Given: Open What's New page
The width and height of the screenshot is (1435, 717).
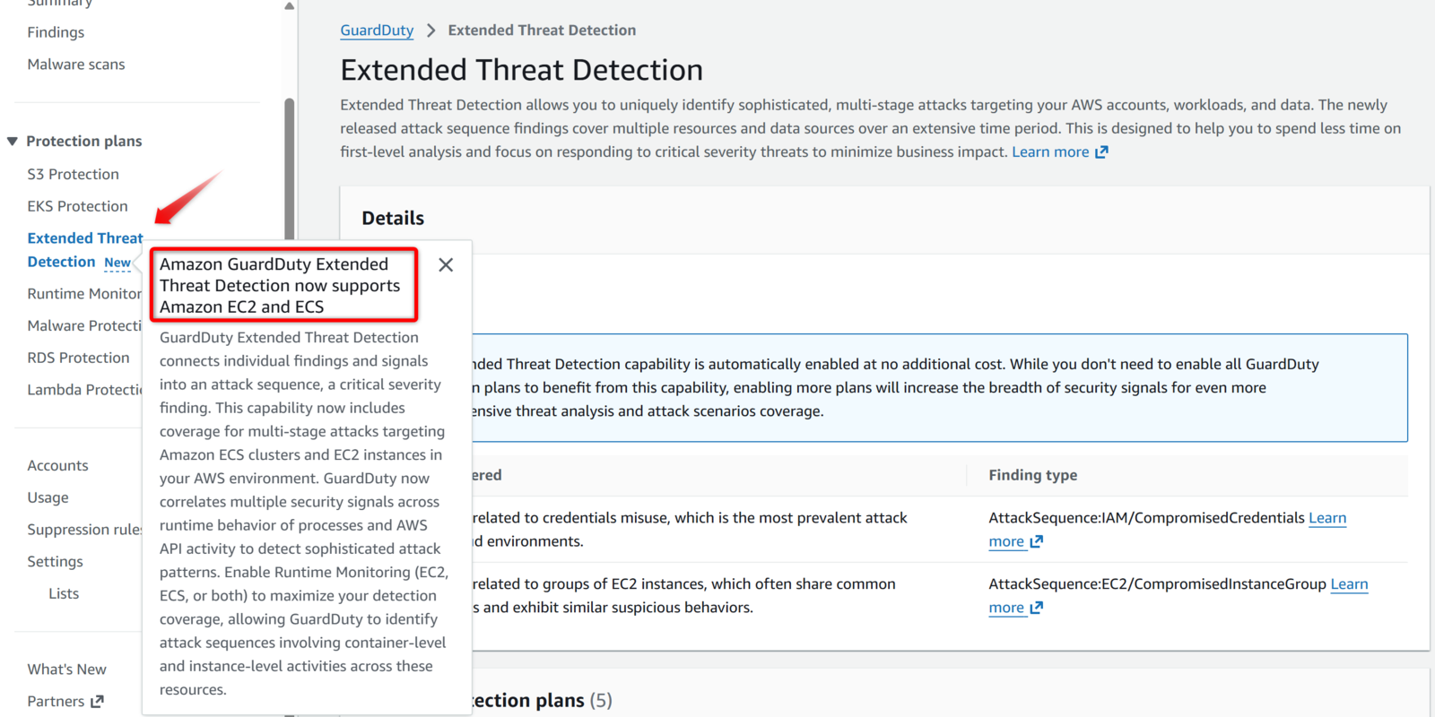Looking at the screenshot, I should pos(66,669).
